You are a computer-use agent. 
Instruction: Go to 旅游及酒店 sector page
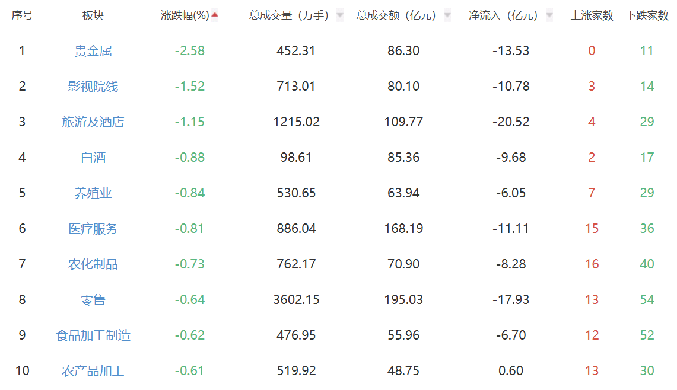(93, 122)
